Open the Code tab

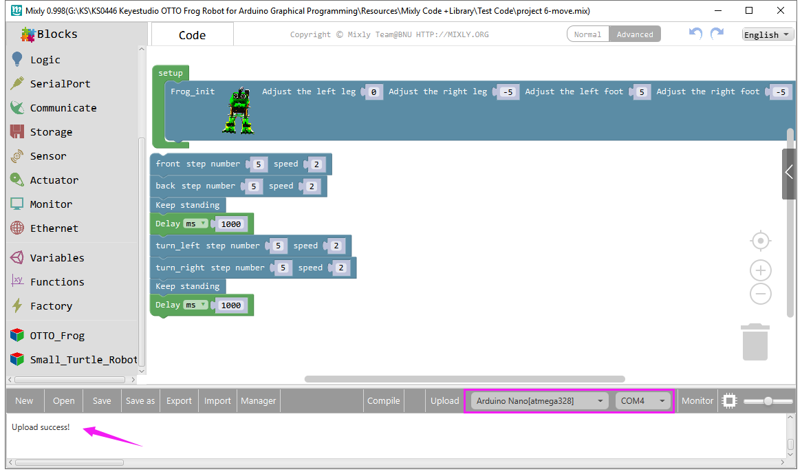point(193,35)
